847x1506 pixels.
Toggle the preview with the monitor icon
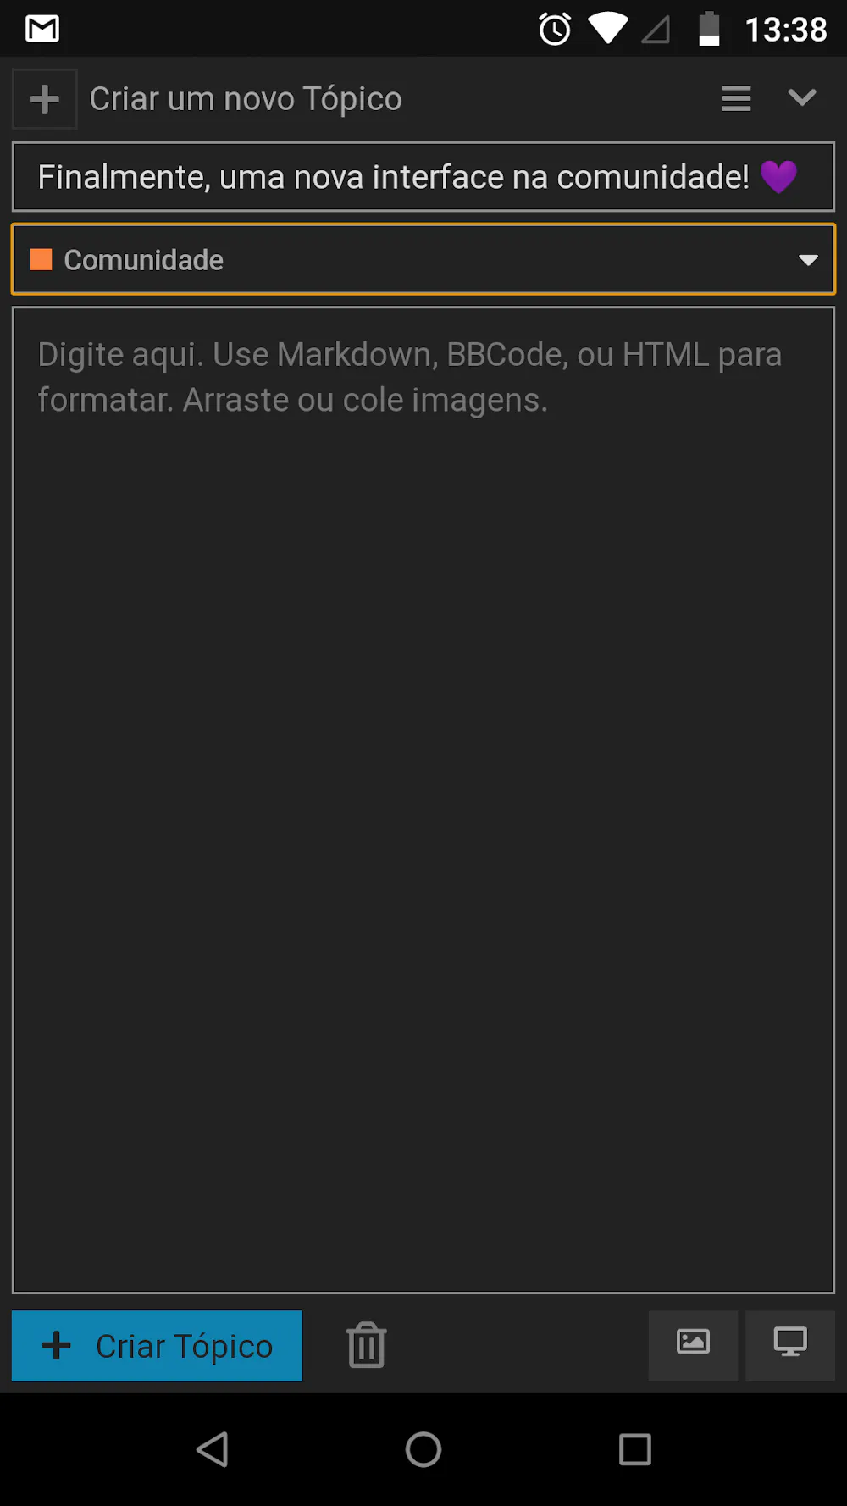tap(790, 1345)
